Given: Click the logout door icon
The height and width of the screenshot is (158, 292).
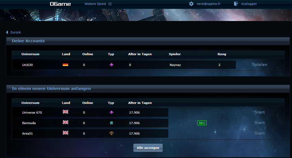Looking at the screenshot, I should coord(236,4).
